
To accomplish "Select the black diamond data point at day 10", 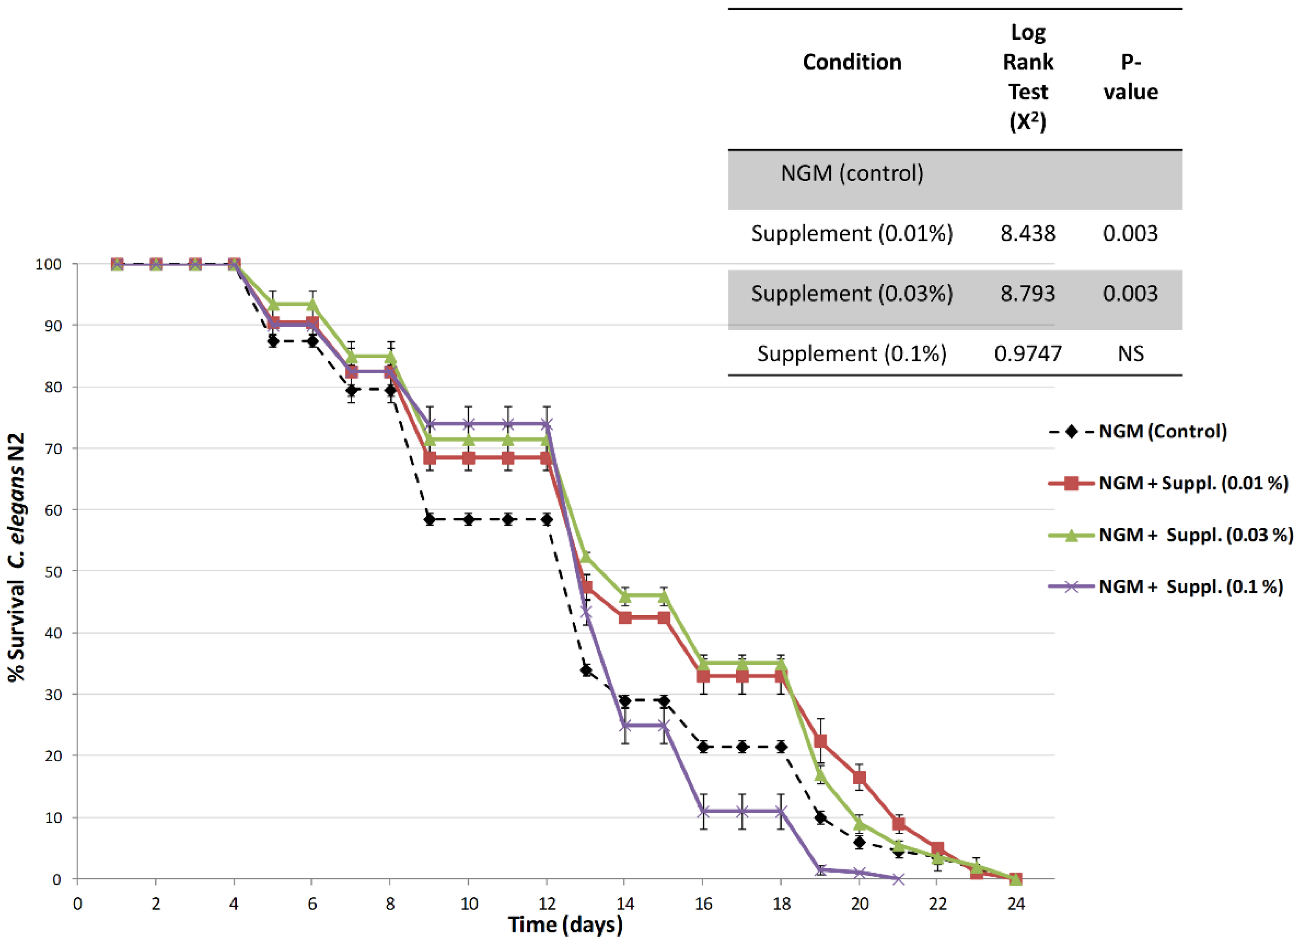I will [x=468, y=519].
